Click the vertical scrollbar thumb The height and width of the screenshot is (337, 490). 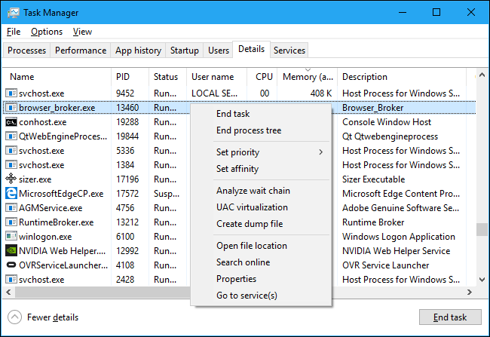[x=479, y=229]
